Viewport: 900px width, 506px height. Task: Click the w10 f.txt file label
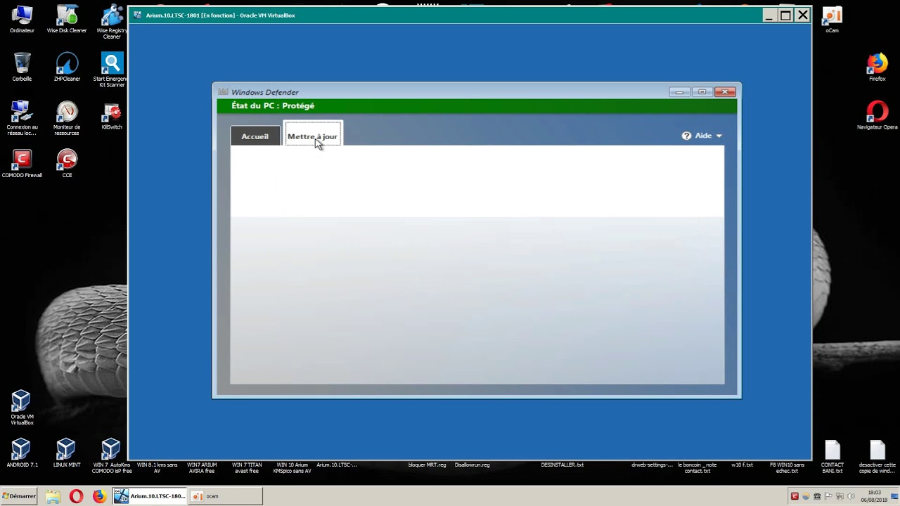click(742, 465)
